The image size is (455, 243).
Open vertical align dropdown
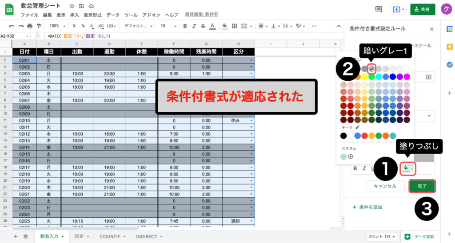coord(275,26)
